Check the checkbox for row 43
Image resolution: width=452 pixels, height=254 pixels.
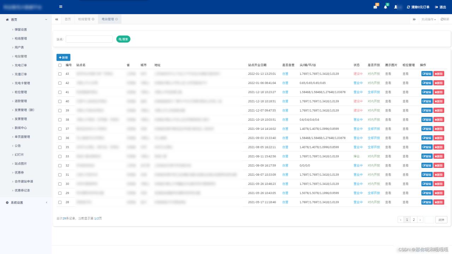[60, 74]
